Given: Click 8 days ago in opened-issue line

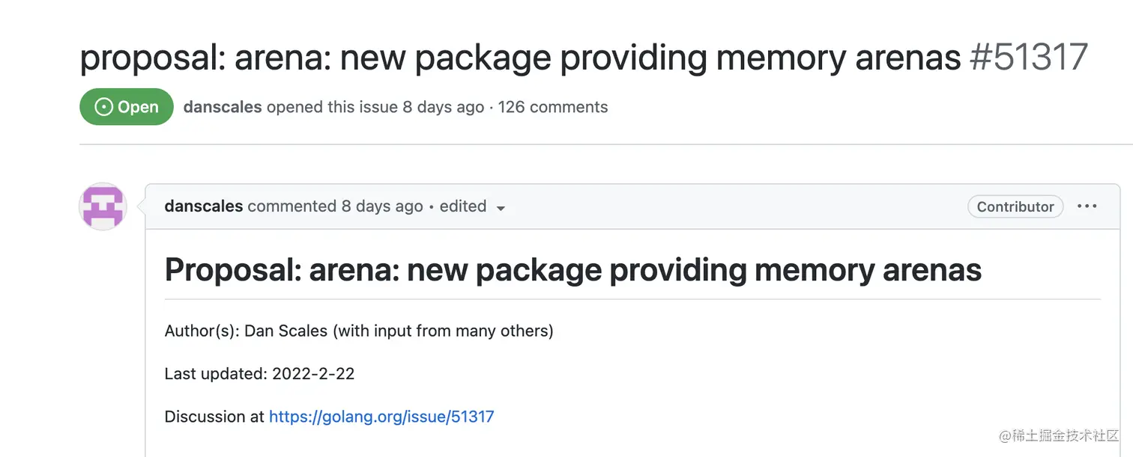Looking at the screenshot, I should 443,107.
